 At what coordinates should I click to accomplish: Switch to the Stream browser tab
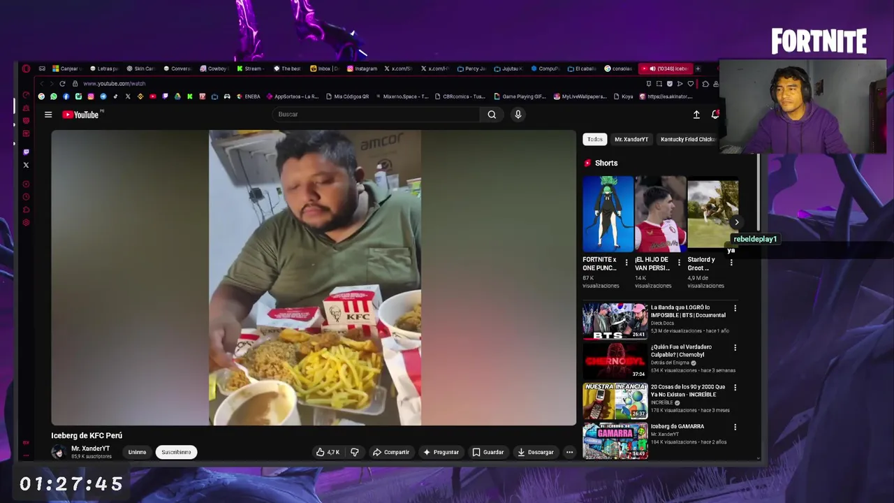[249, 68]
